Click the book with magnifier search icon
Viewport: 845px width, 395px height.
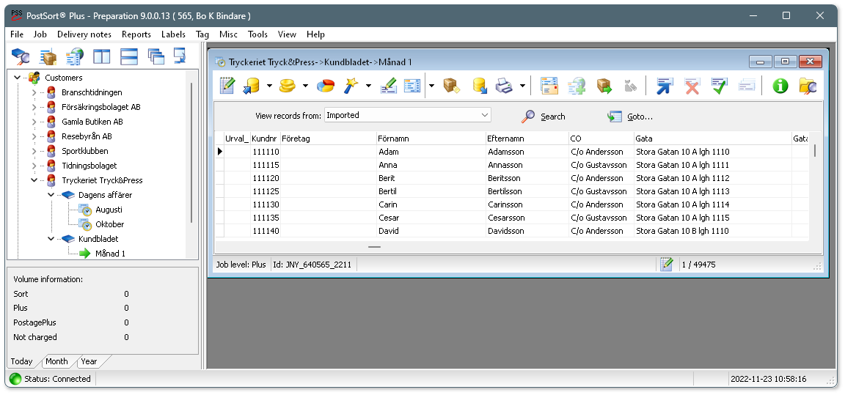21,56
